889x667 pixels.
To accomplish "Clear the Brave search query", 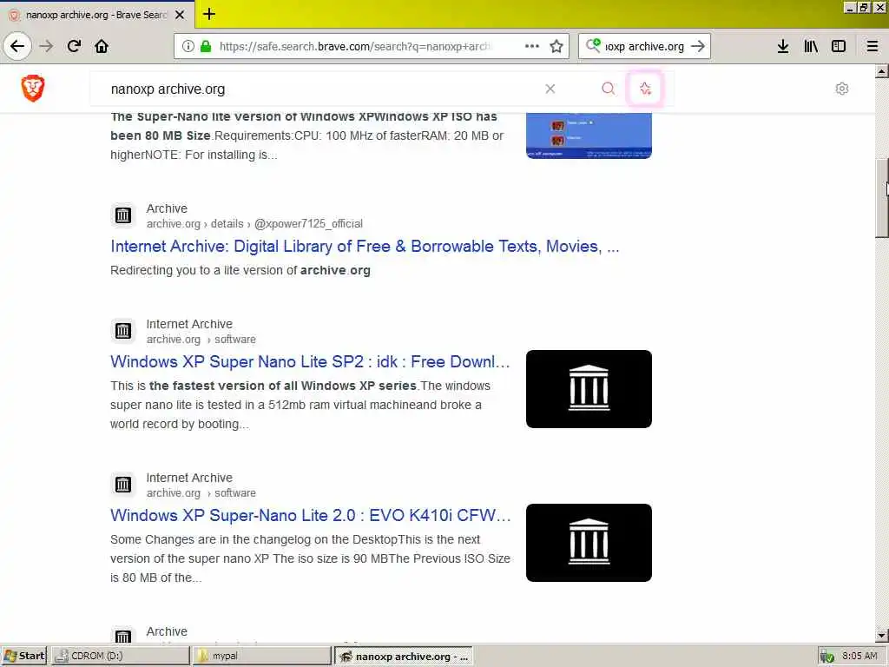I will click(x=550, y=89).
